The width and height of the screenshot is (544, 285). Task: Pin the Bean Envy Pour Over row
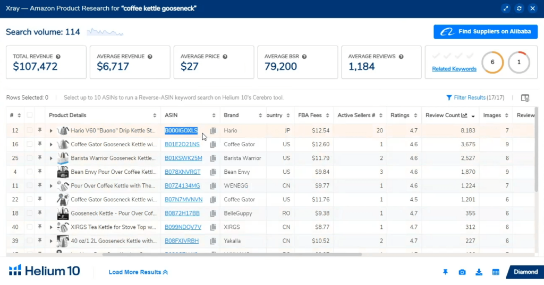(40, 171)
